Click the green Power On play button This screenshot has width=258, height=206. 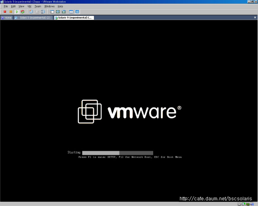pyautogui.click(x=17, y=12)
